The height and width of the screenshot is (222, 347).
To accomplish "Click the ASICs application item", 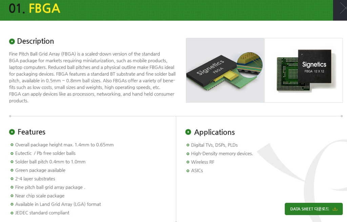I will 197,171.
